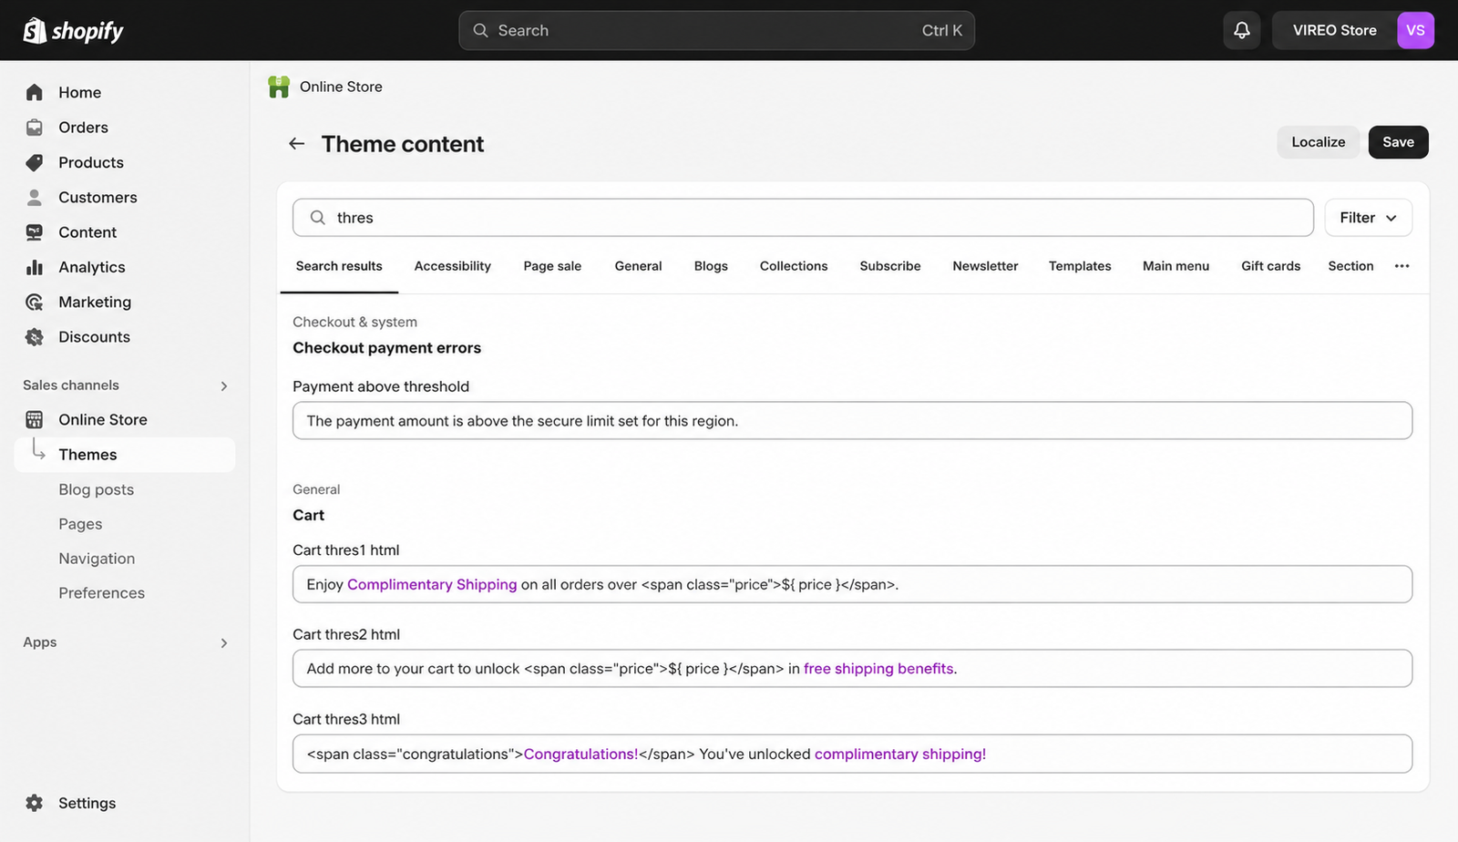Show more tabs via ellipsis
1458x842 pixels.
(x=1402, y=266)
